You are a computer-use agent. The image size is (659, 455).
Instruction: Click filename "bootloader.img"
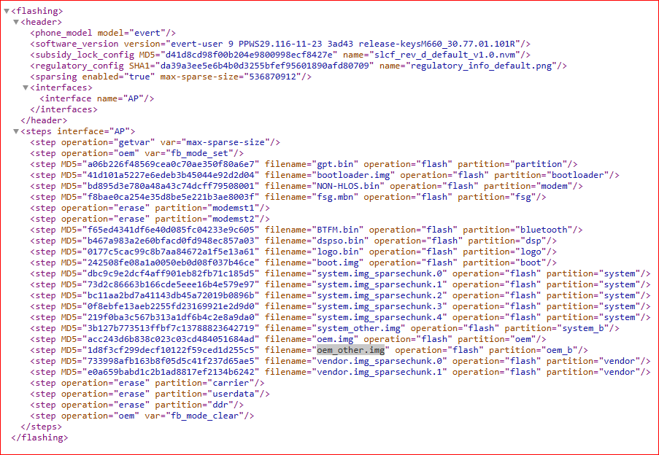click(353, 174)
